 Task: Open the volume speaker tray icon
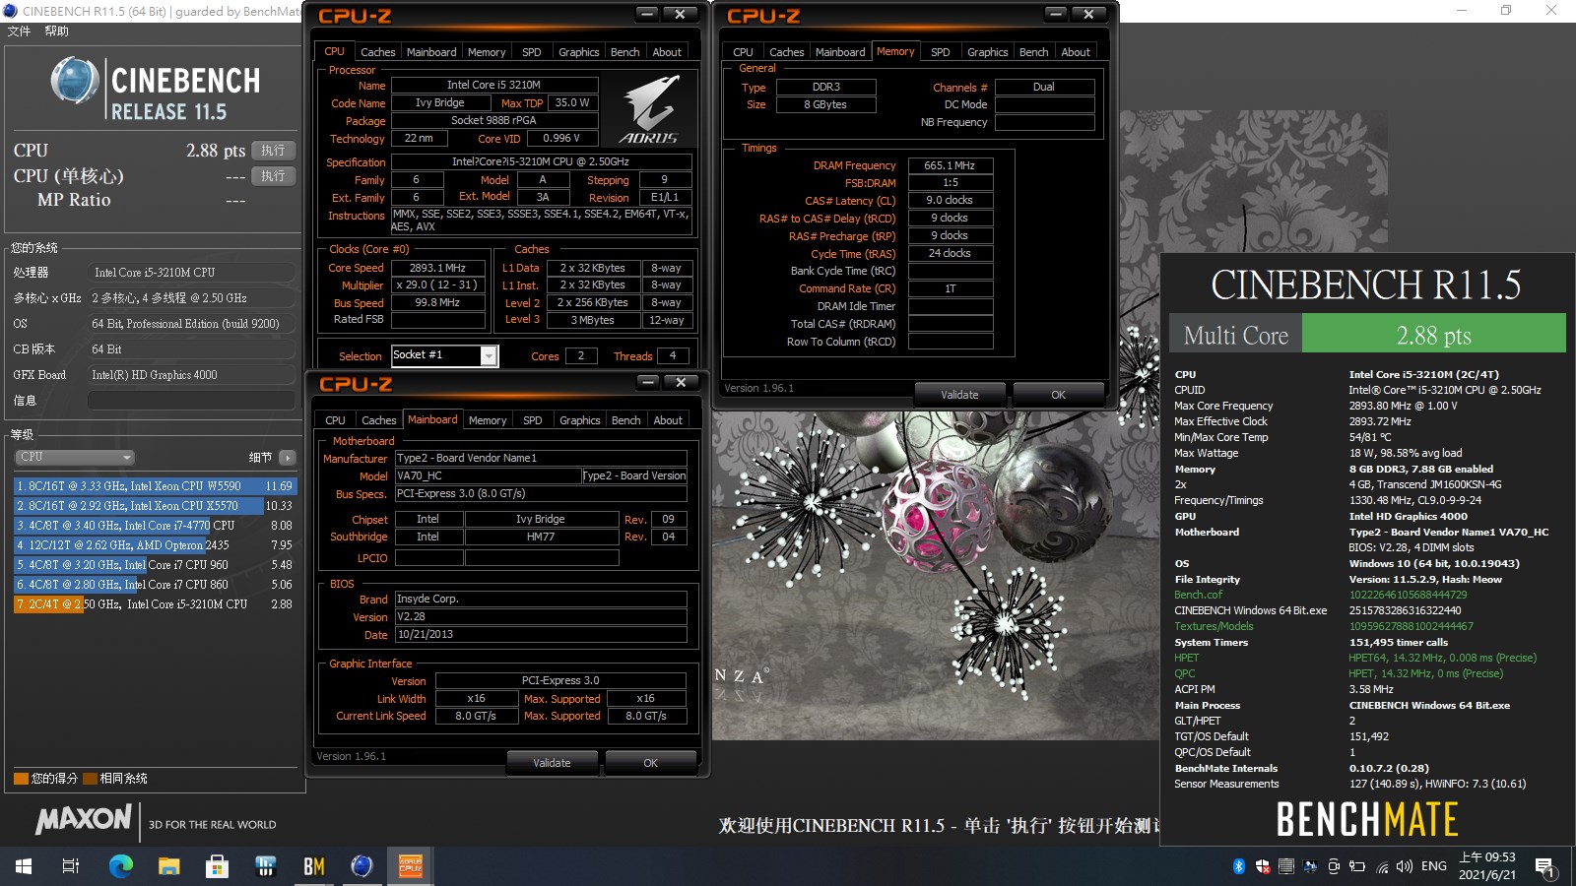pos(1405,866)
